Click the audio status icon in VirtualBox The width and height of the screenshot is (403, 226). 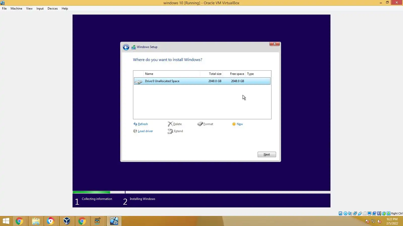pos(350,213)
